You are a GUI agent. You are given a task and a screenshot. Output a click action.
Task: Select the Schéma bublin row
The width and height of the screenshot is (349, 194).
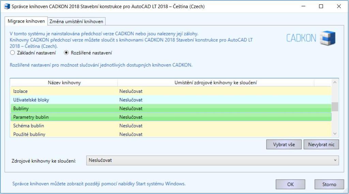[x=171, y=126]
